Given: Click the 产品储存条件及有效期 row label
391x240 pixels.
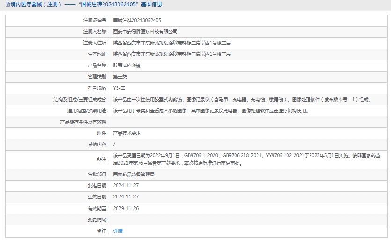Looking at the screenshot, I should (83, 122).
